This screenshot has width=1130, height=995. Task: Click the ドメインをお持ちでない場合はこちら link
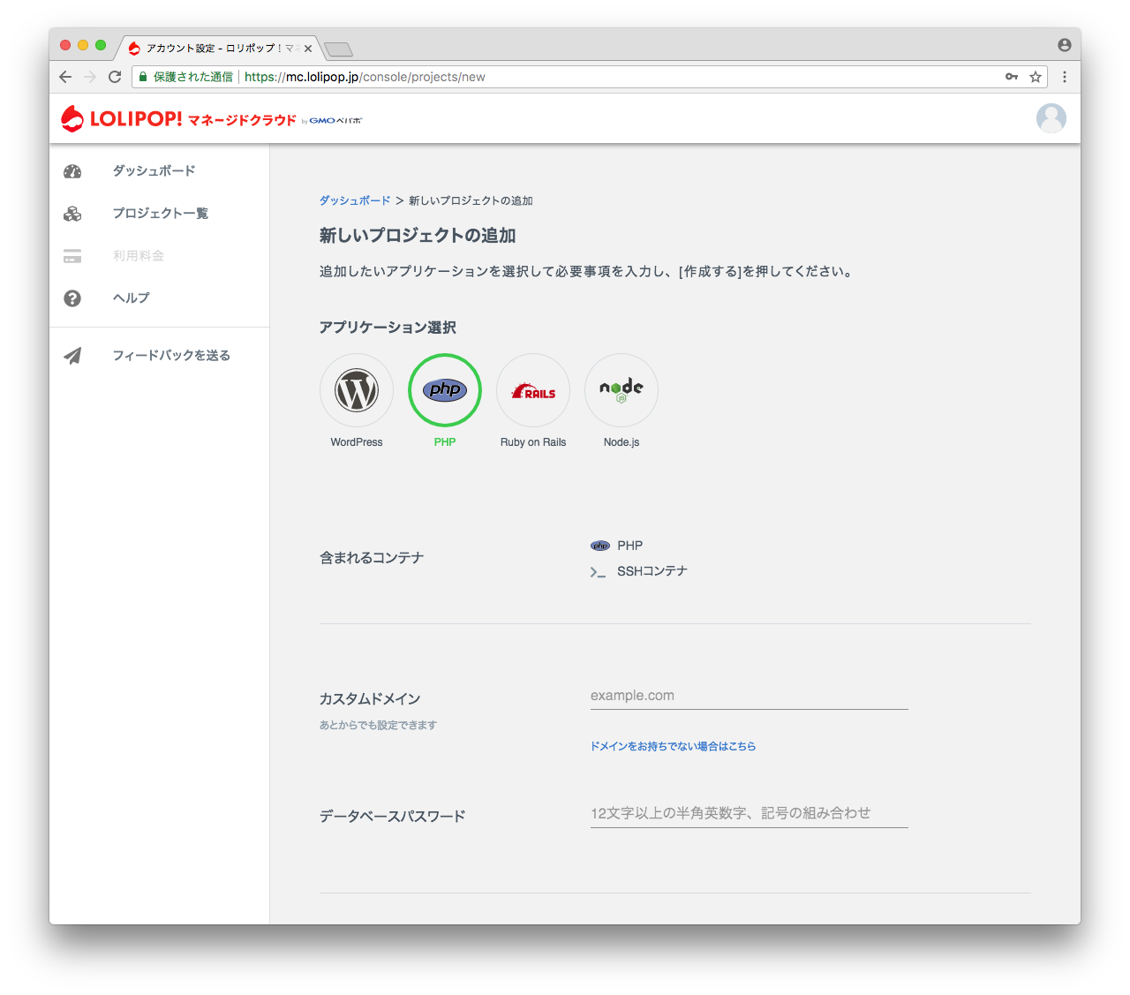[673, 746]
